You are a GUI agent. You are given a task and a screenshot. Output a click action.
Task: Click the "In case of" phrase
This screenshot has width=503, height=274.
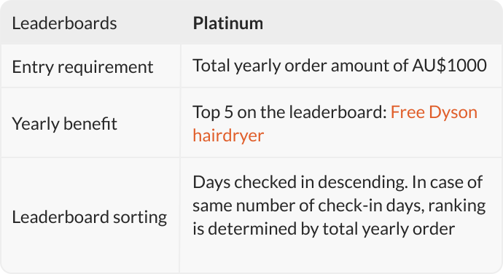point(447,182)
